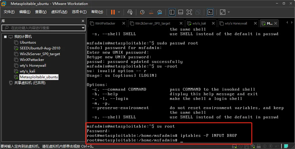Open the 文件(F) menu

click(x=9, y=12)
